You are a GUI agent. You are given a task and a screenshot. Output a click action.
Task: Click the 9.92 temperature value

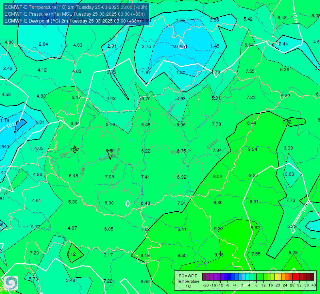coord(255,228)
